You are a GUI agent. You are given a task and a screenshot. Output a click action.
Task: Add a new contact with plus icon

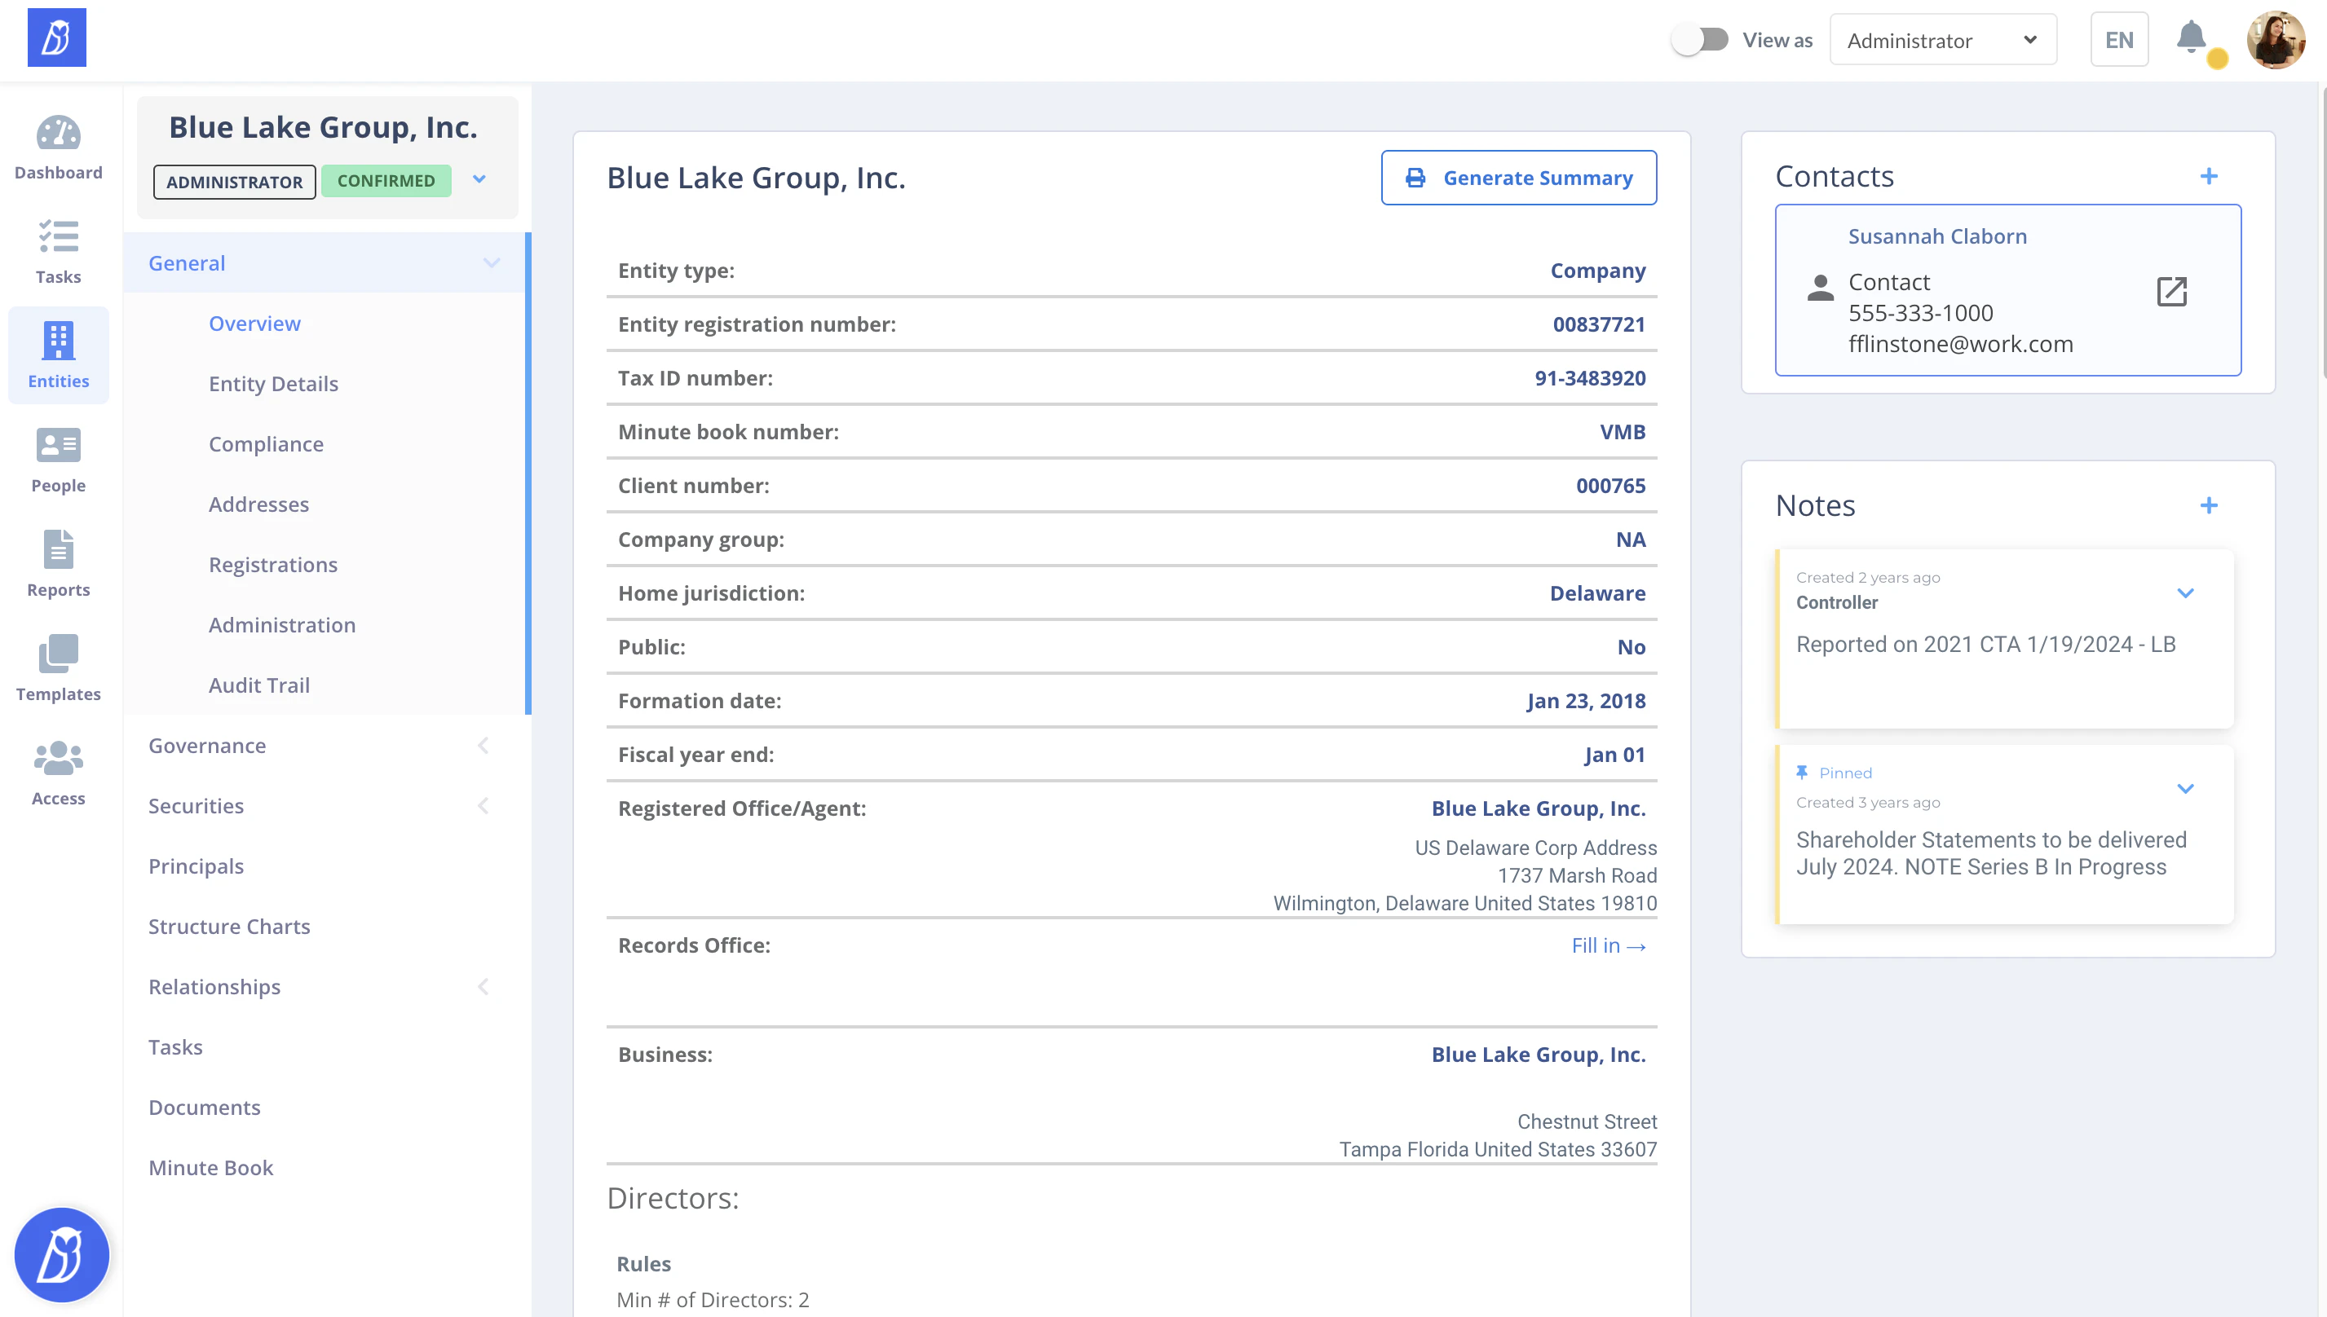(x=2209, y=175)
